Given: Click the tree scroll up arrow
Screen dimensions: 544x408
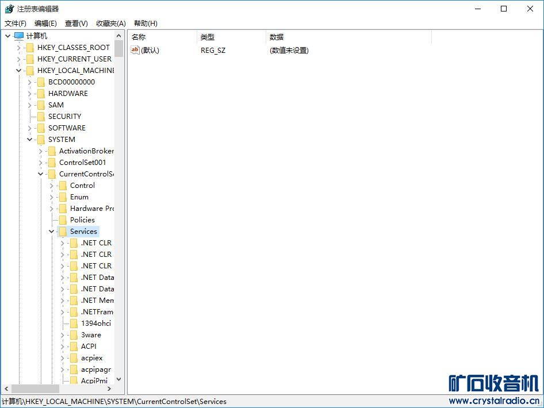Looking at the screenshot, I should [118, 36].
